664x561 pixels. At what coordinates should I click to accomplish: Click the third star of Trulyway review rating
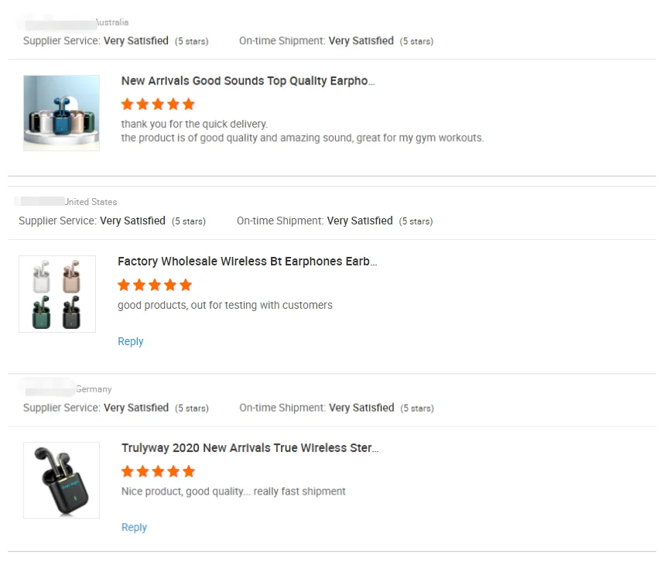pos(158,471)
